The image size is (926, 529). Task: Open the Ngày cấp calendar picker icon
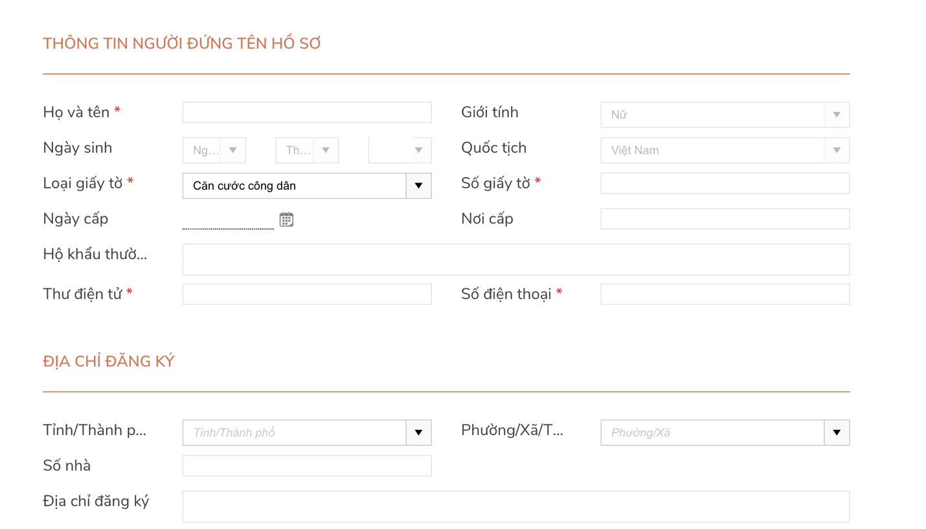point(286,219)
